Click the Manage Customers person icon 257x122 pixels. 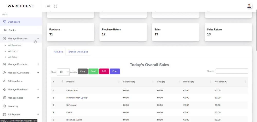pos(5,72)
